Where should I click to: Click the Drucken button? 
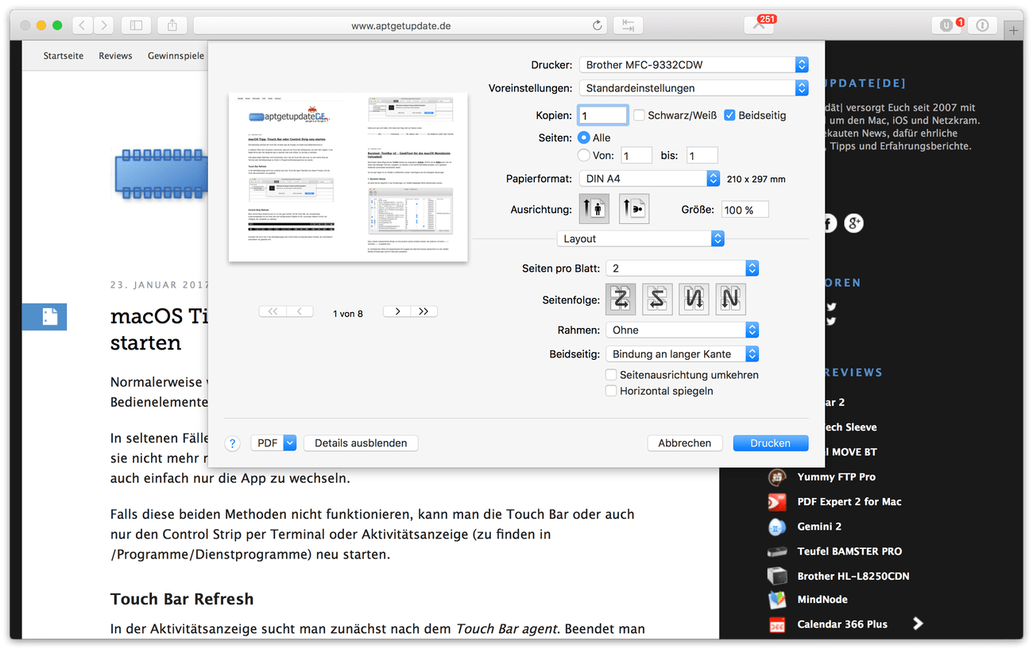(771, 443)
